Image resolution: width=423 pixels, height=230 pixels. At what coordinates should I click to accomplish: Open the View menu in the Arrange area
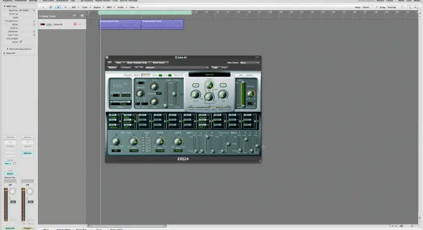pos(133,7)
